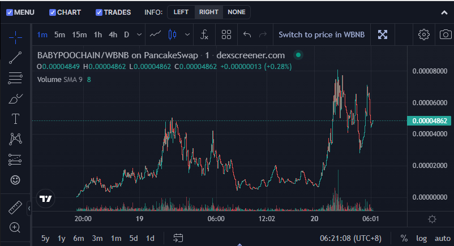Viewport: 454px width, 246px height.
Task: Click the TradingView logo
Action: 45,199
